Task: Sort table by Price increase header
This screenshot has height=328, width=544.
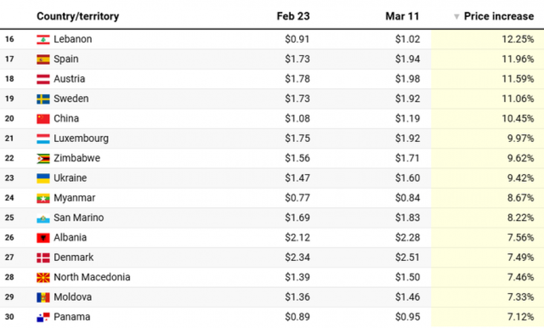Action: (499, 16)
